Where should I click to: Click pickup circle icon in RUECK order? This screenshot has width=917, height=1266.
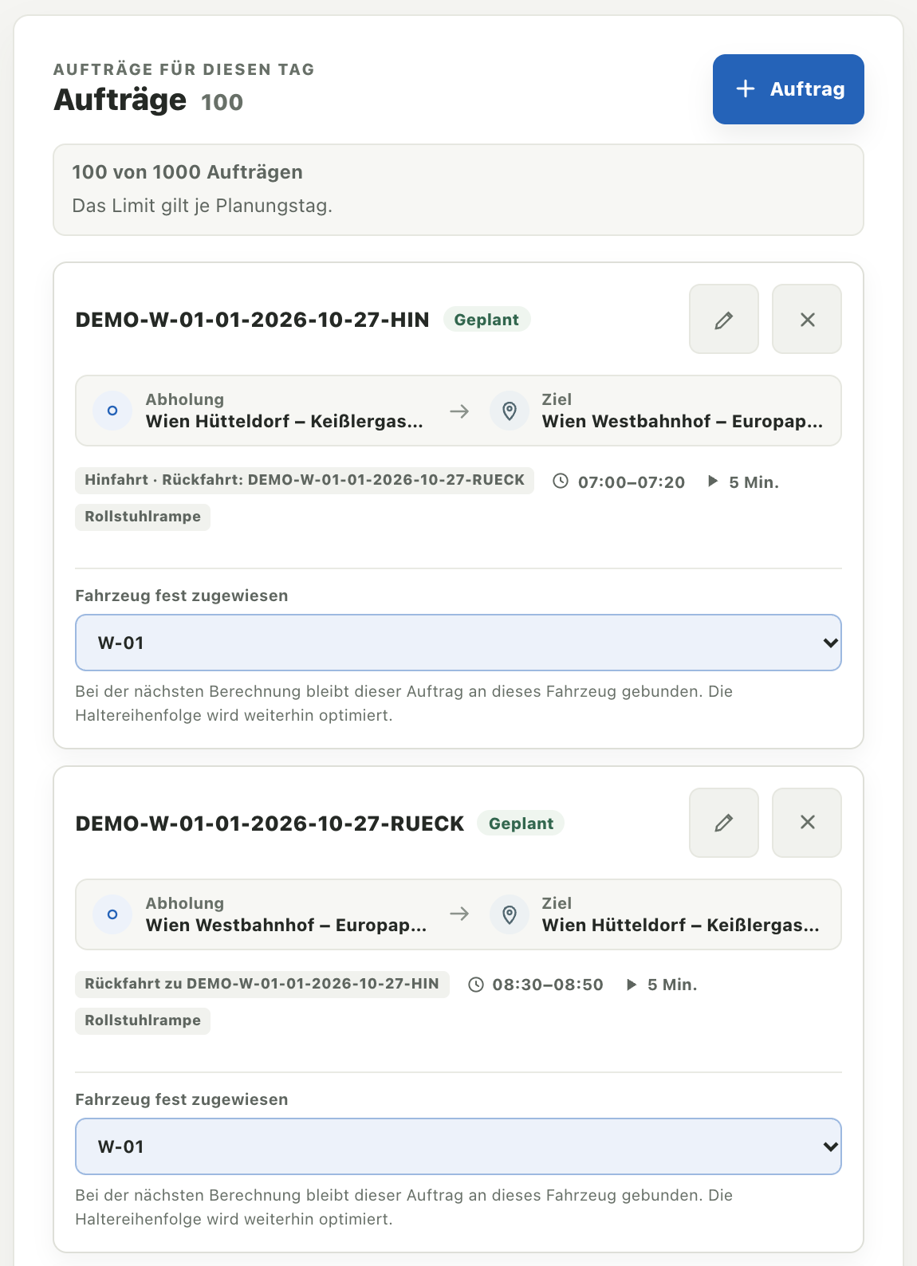112,914
